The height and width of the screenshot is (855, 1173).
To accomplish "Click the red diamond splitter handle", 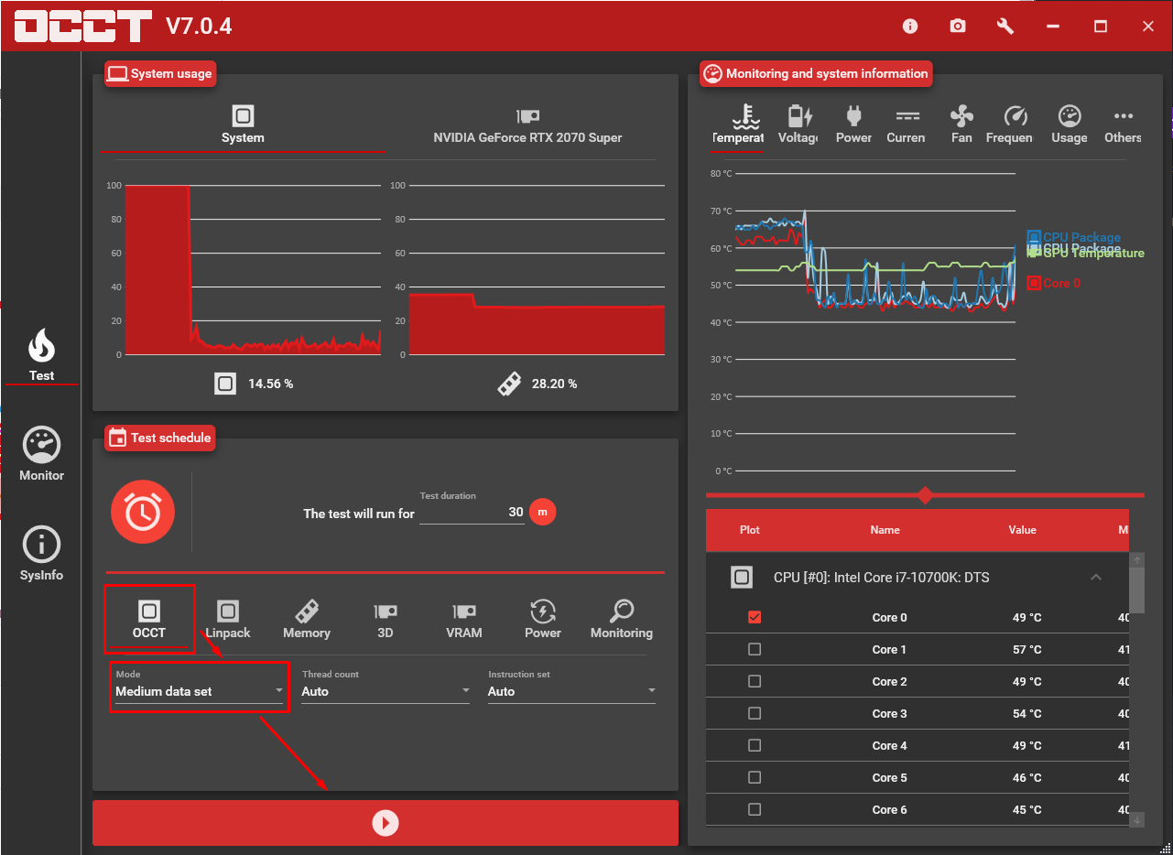I will 925,495.
